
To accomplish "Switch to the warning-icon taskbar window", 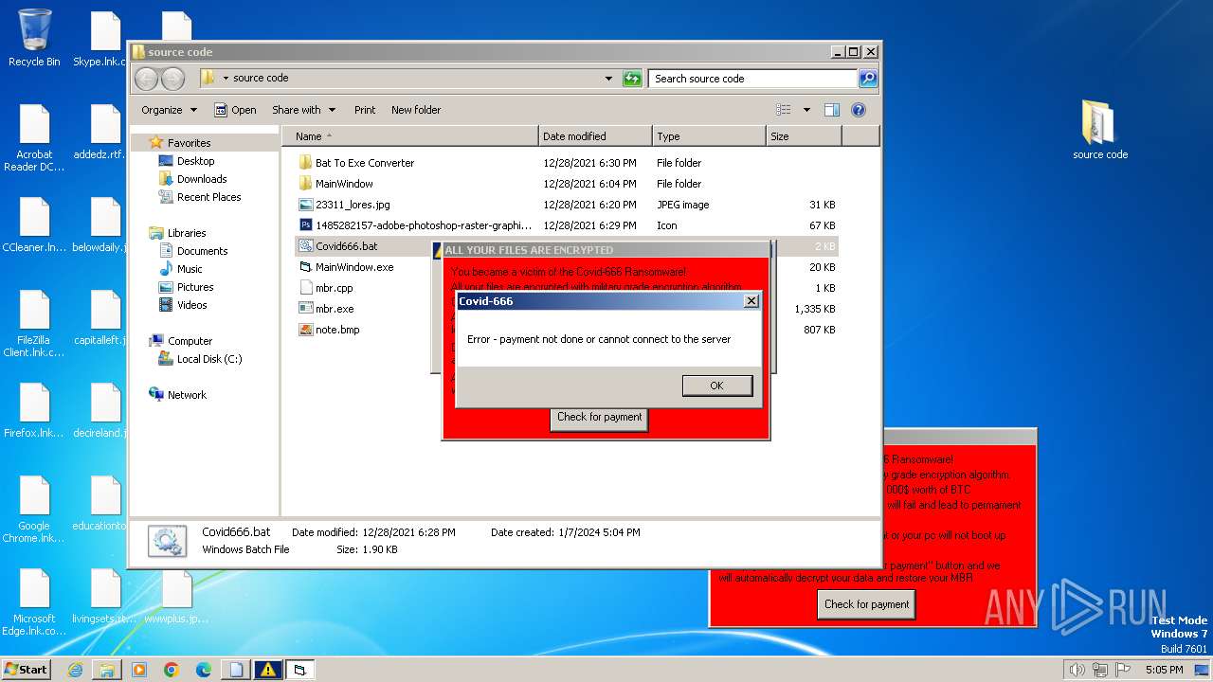I will click(268, 670).
